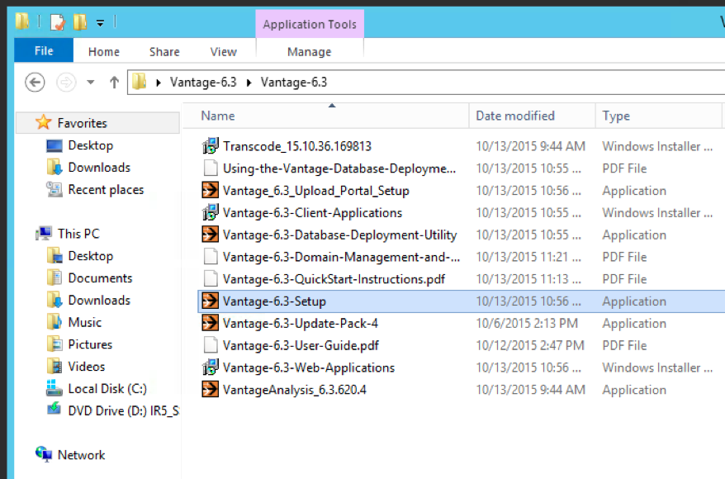Click the Desktop icon under Favorites
Viewport: 725px width, 479px height.
(x=54, y=145)
